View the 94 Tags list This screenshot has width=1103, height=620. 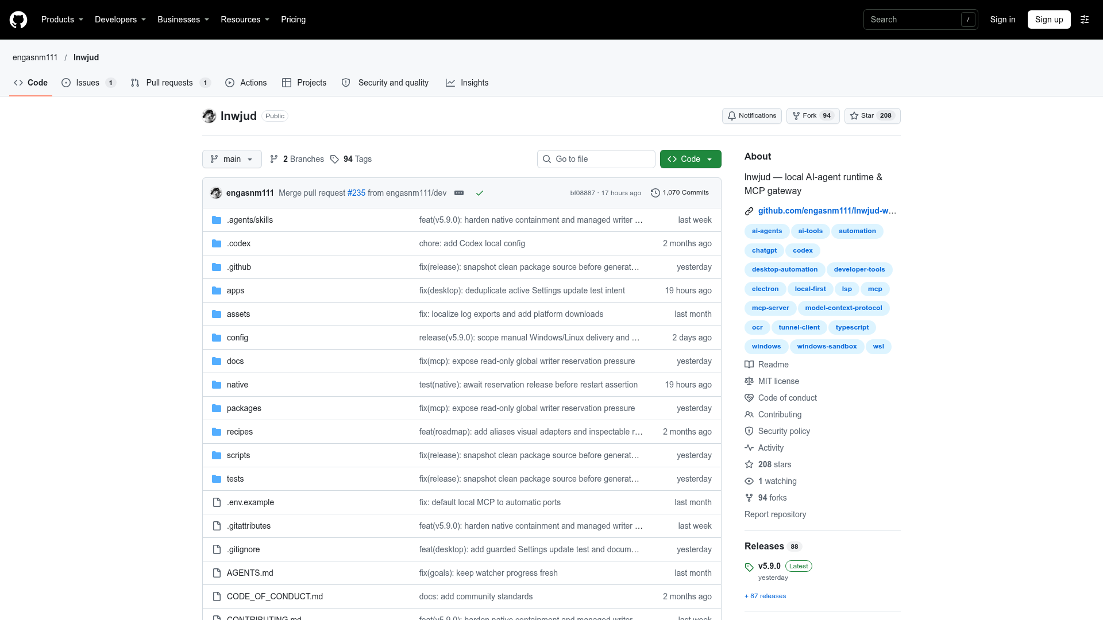click(x=351, y=159)
